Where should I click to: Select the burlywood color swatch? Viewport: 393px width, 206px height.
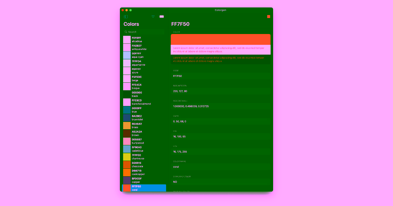pyautogui.click(x=127, y=141)
